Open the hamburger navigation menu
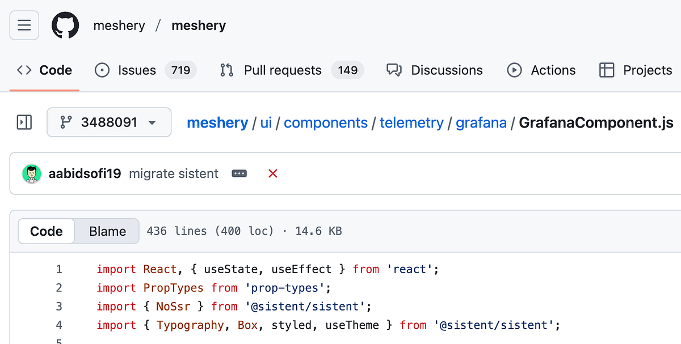The image size is (681, 344). [x=24, y=26]
